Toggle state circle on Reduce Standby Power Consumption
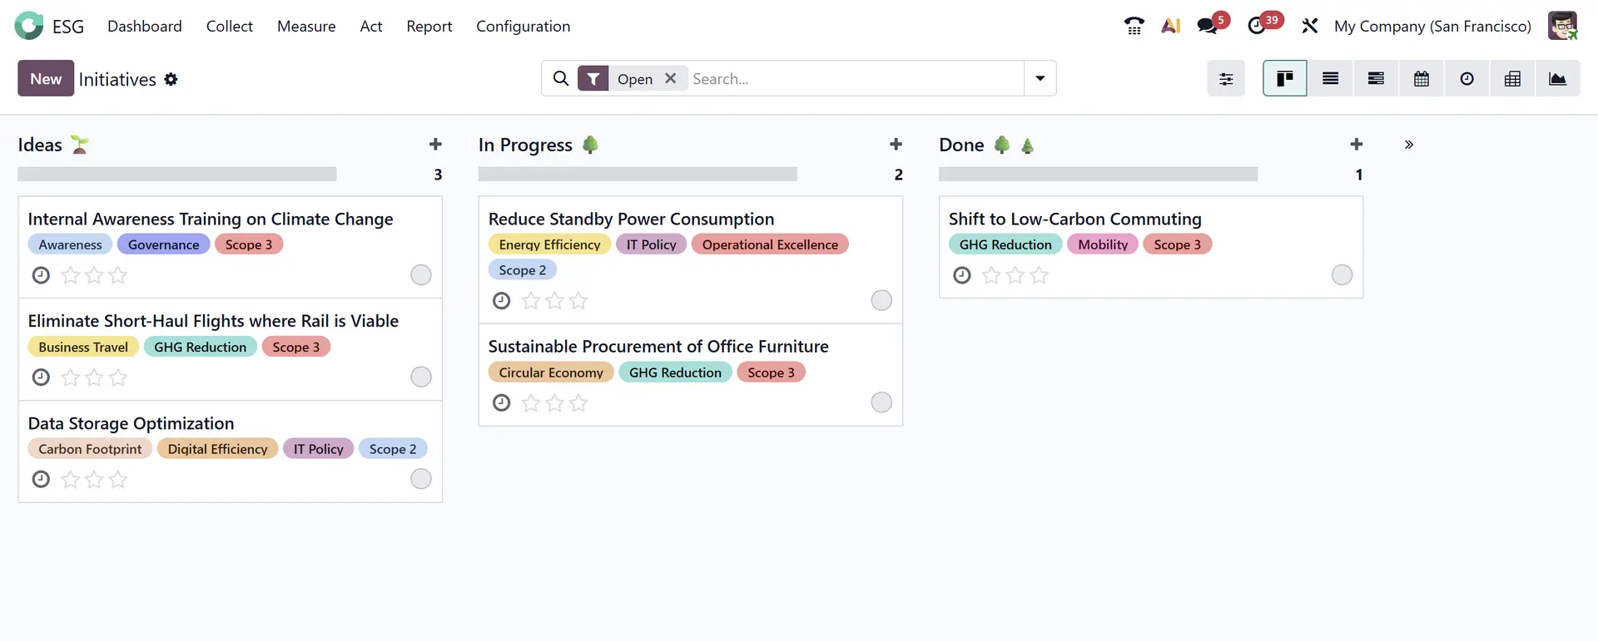Image resolution: width=1598 pixels, height=641 pixels. (881, 301)
